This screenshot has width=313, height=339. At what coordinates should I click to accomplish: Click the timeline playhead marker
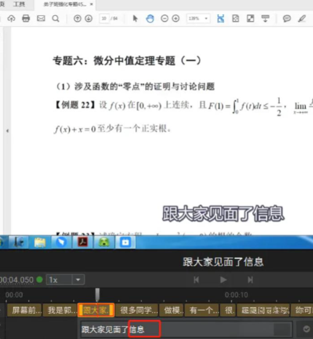[x=97, y=295]
